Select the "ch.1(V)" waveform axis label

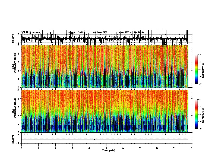(13, 39)
